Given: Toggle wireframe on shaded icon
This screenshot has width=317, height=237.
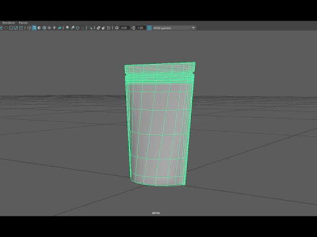Looking at the screenshot, I should tap(44, 28).
